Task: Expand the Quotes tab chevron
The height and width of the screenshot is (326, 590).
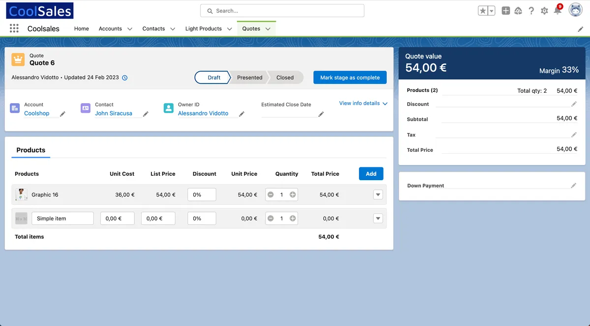Action: coord(268,29)
